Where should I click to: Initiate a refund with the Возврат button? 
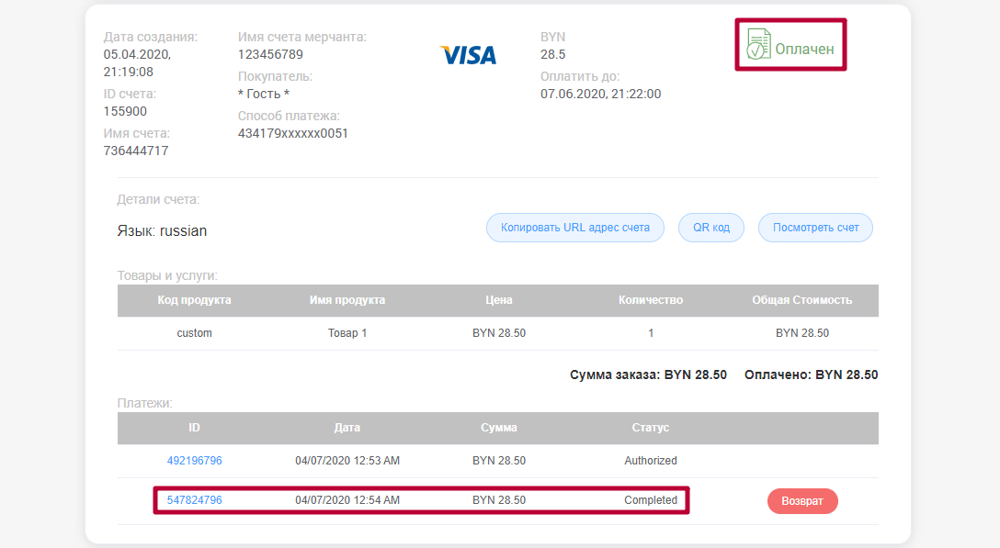pos(801,501)
